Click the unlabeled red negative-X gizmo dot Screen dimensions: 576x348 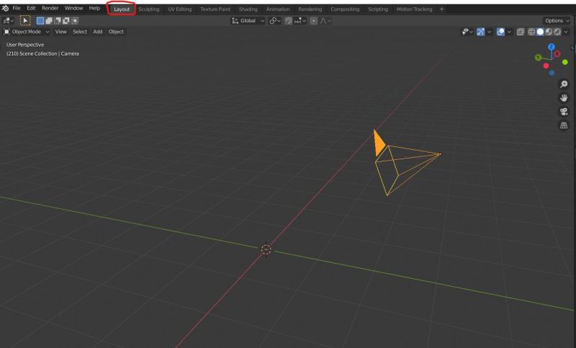[546, 66]
